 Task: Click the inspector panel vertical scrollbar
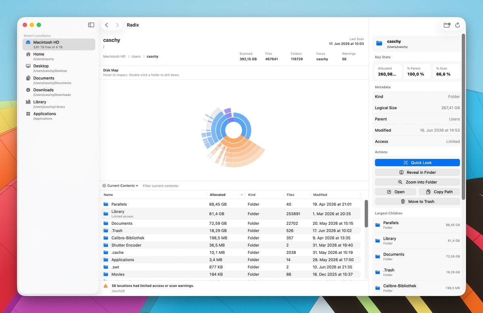click(x=463, y=117)
